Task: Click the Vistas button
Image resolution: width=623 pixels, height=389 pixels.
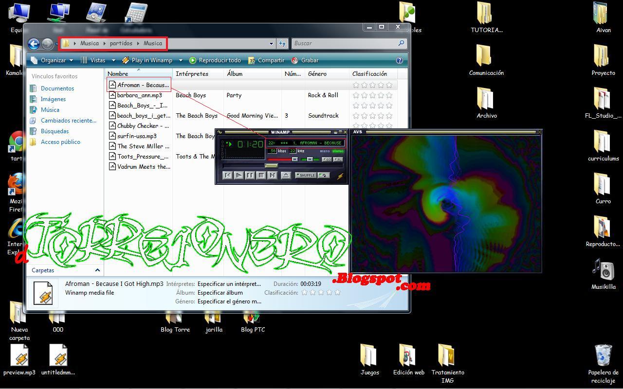Action: pos(93,60)
